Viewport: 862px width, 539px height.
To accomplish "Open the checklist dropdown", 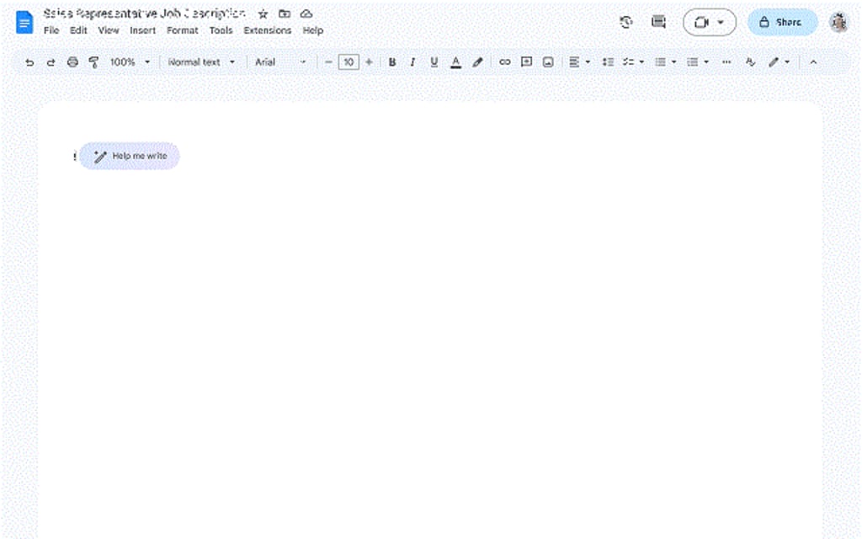I will [633, 62].
